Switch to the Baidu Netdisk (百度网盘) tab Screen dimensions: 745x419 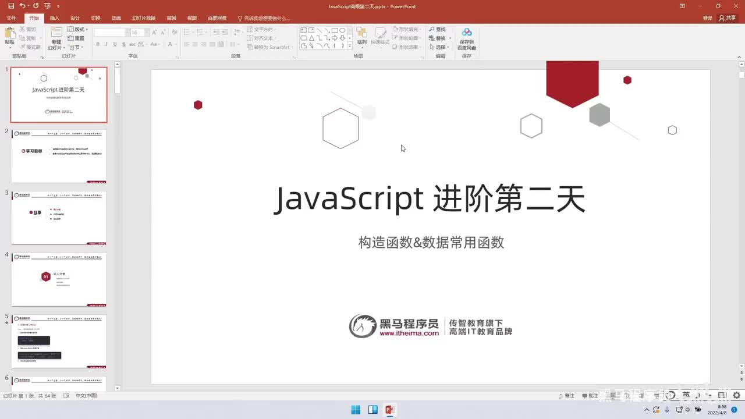tap(217, 18)
